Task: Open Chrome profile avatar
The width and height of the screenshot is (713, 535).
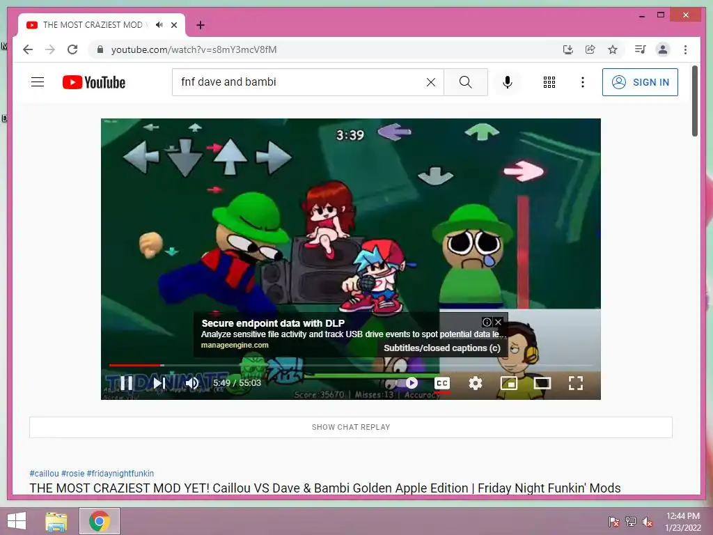Action: [663, 49]
